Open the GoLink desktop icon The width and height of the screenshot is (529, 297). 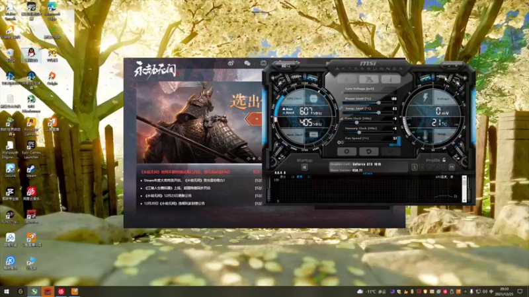10,171
